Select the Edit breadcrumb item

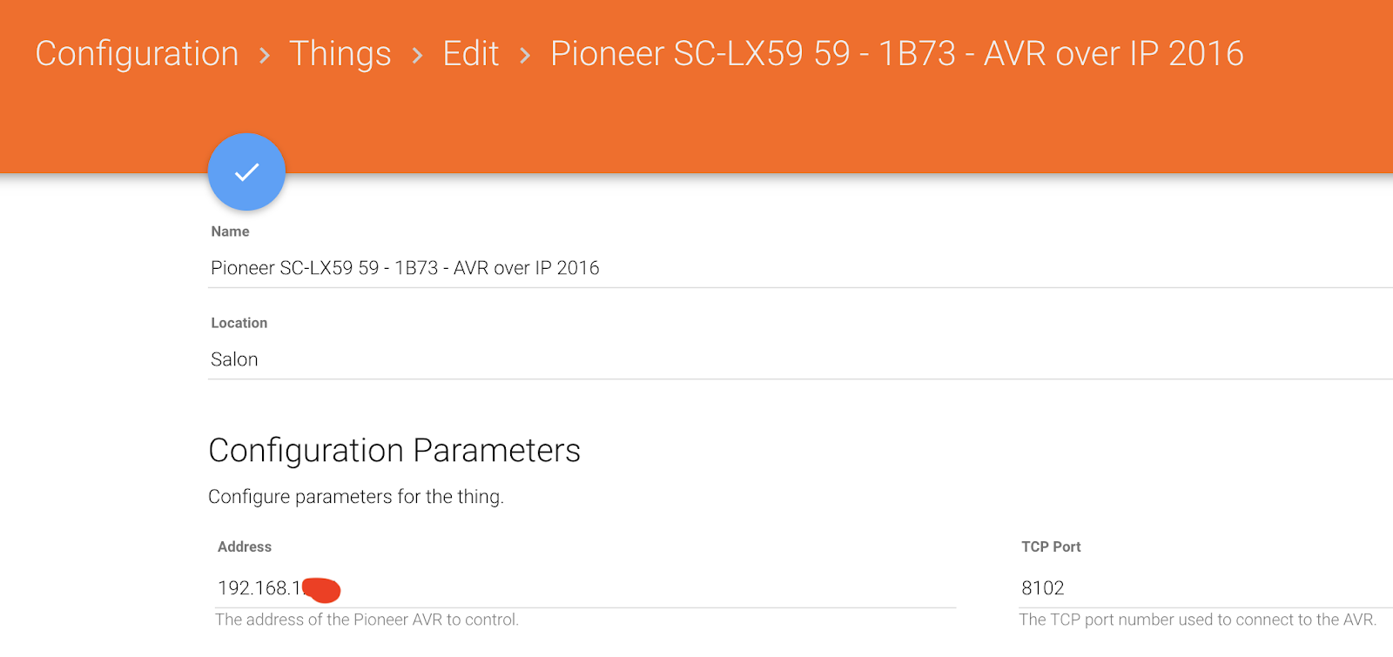pos(470,54)
